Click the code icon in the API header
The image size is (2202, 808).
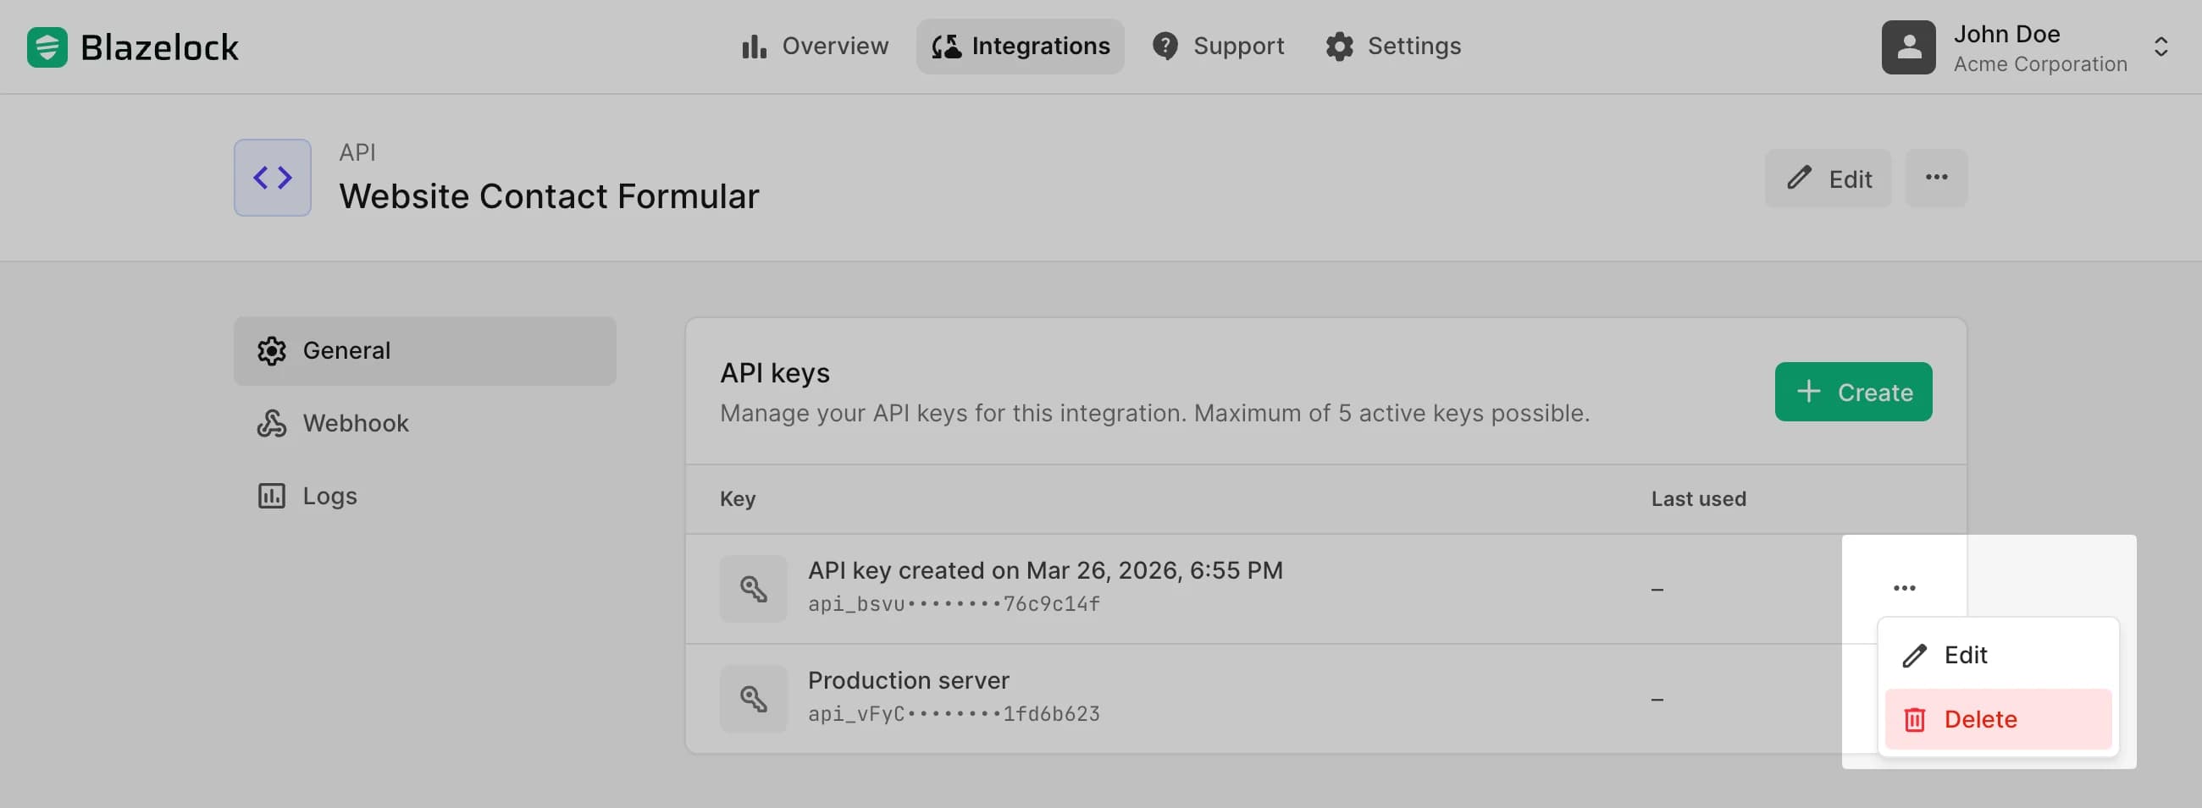271,178
